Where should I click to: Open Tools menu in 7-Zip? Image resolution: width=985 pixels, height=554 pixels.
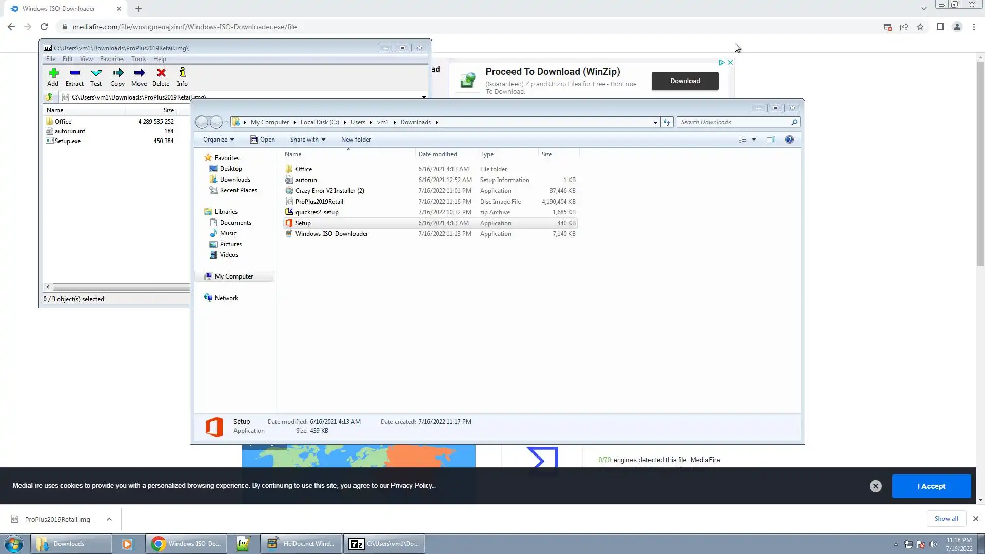pos(139,59)
